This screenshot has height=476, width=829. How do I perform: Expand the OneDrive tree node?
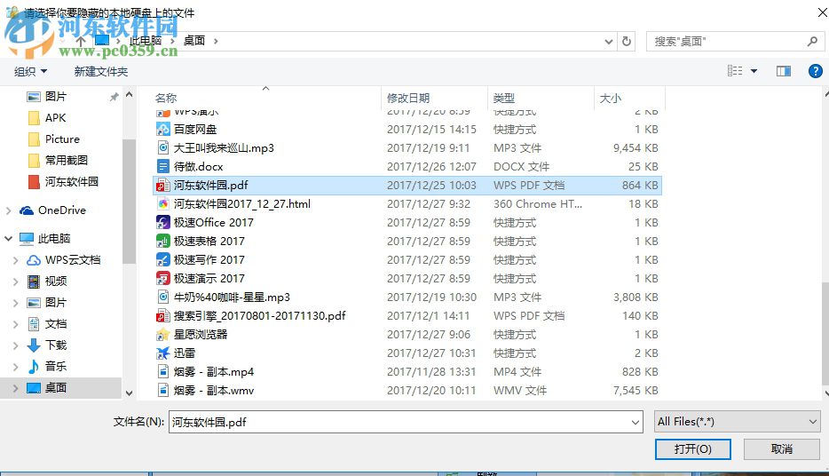[9, 210]
